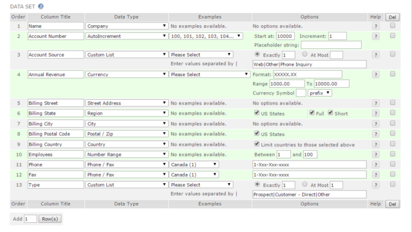Click the Phone format field 1-Xxx-Xxx-xxxx
This screenshot has height=232, width=412.
coord(310,165)
